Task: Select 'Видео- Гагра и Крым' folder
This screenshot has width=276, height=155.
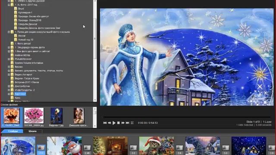Action: click(x=27, y=78)
